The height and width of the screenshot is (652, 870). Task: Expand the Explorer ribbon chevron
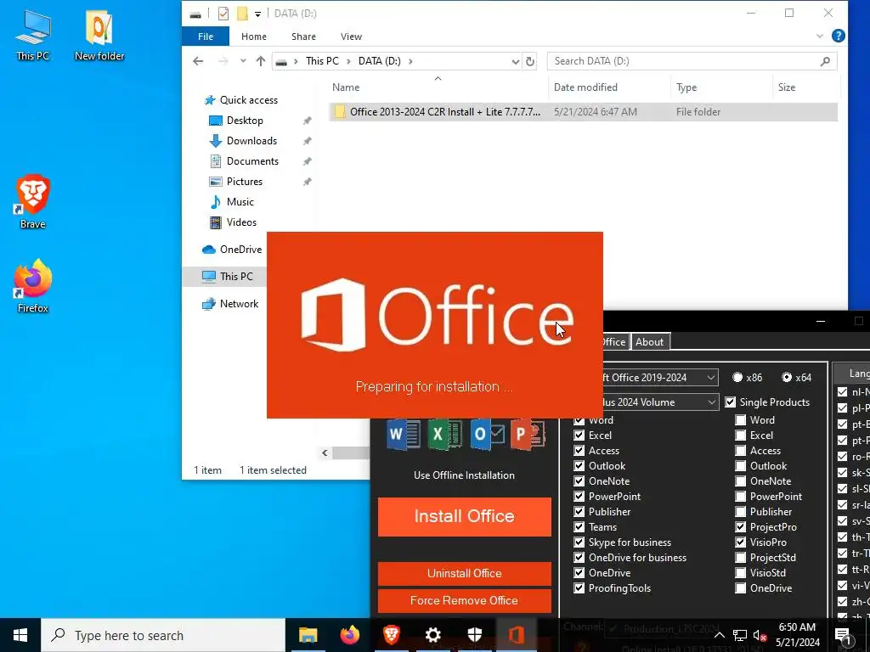click(820, 36)
